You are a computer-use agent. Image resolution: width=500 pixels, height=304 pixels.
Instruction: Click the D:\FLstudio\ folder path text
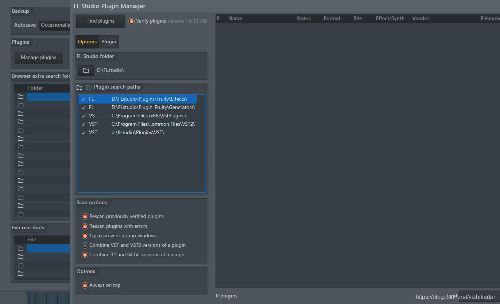[111, 70]
